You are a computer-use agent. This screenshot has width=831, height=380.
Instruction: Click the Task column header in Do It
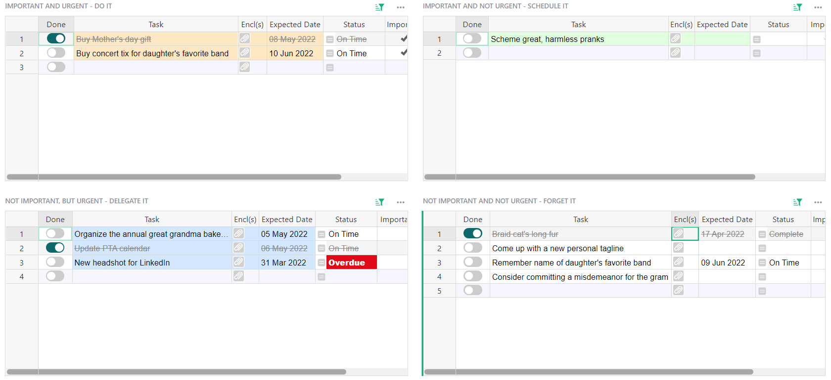coord(156,24)
